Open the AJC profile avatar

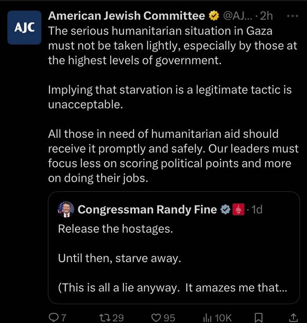(x=24, y=28)
